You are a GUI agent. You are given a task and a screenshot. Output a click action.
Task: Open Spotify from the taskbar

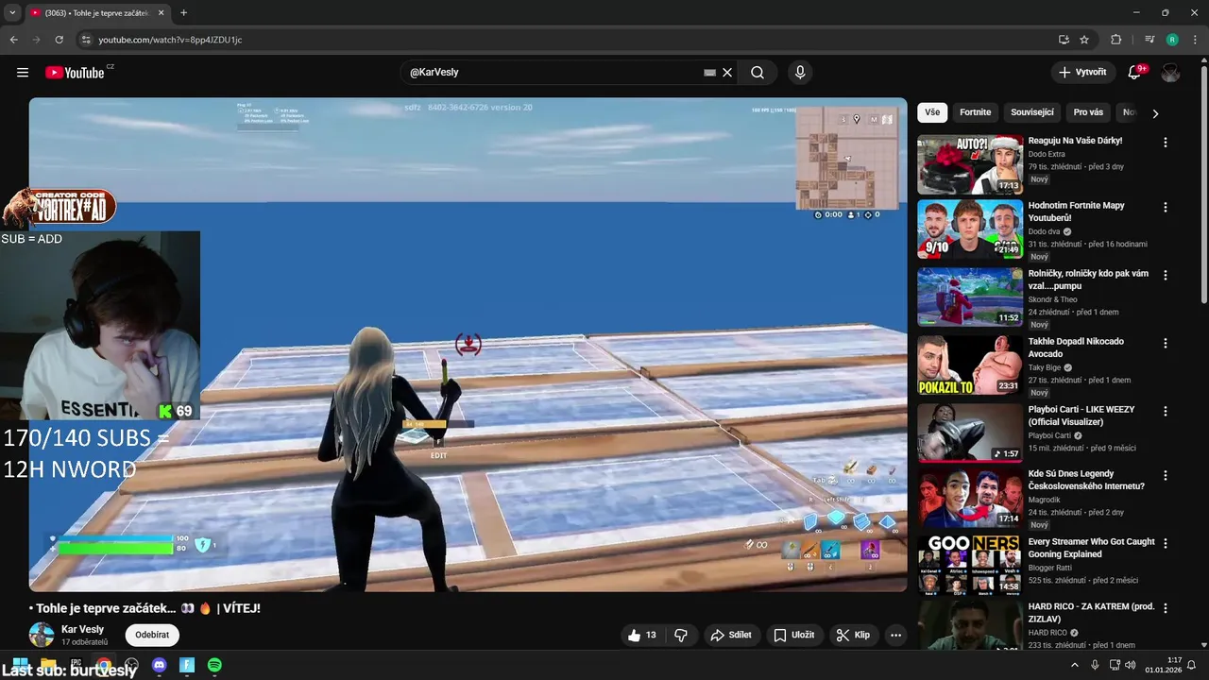214,666
